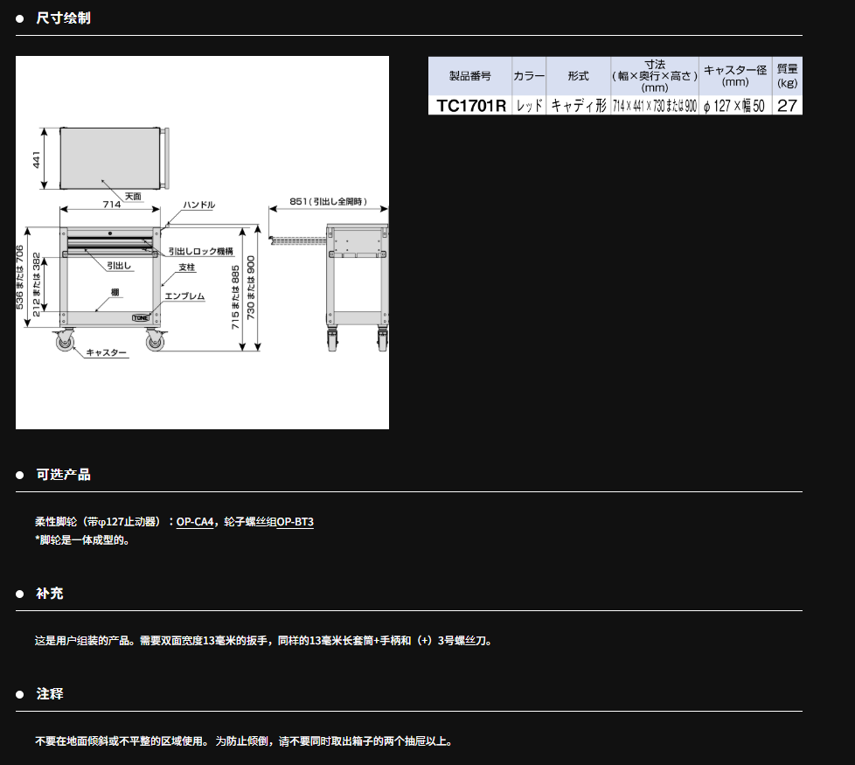The image size is (855, 765).
Task: Select the 可选产品 section heading
Action: pyautogui.click(x=63, y=475)
